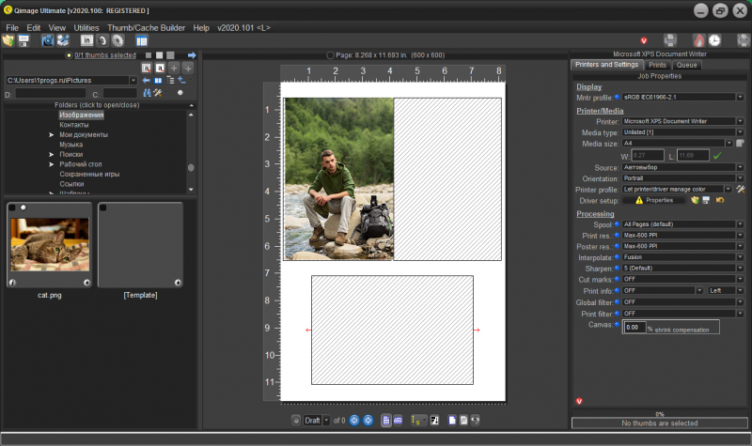Click the '0/1 thumbs selected' link
The image size is (752, 446).
[105, 55]
